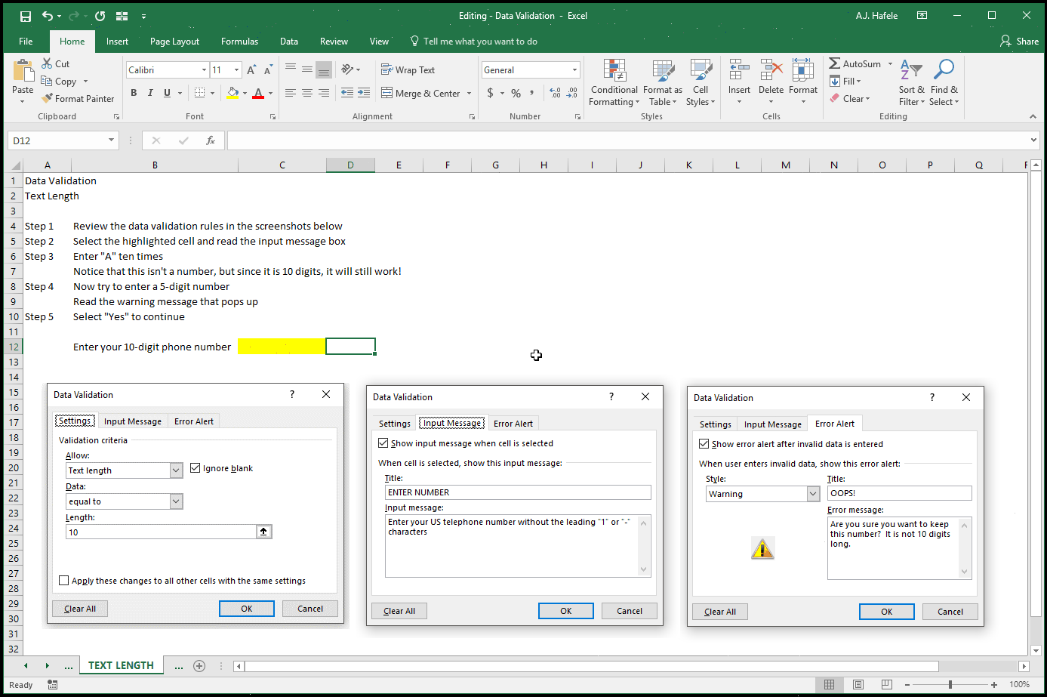Open Sort & Filter menu
Image resolution: width=1047 pixels, height=697 pixels.
(x=912, y=83)
